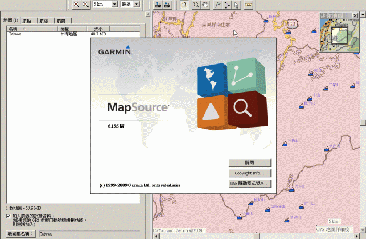Select the waypoint flag tool
Image resolution: width=366 pixels, height=239 pixels.
coord(217,5)
